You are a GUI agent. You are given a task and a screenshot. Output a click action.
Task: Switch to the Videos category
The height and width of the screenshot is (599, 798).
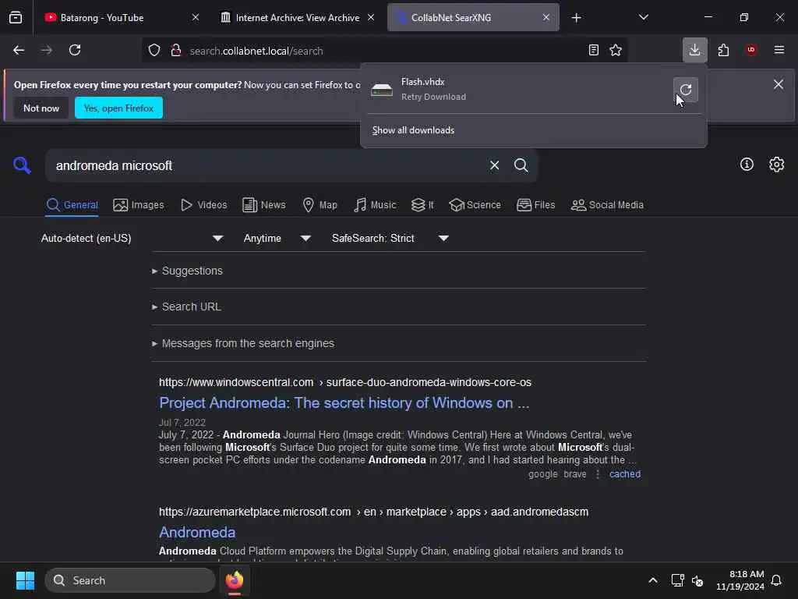pos(204,205)
